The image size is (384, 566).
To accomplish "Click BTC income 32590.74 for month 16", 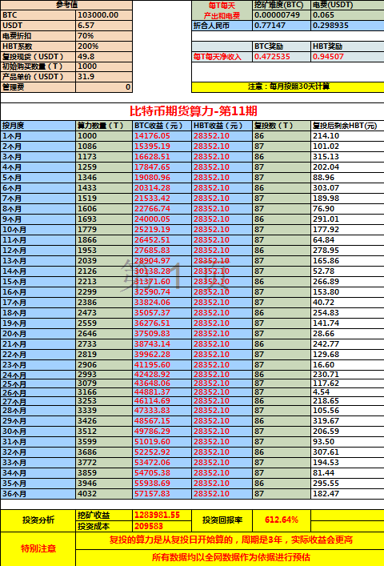I will tap(162, 292).
